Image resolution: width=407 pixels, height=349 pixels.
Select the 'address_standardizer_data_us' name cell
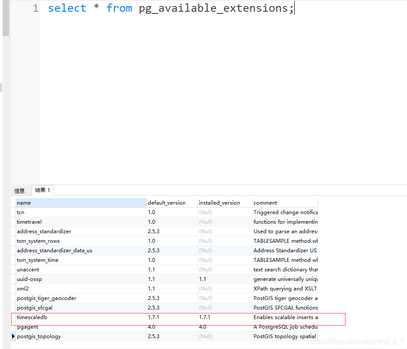tap(81, 251)
